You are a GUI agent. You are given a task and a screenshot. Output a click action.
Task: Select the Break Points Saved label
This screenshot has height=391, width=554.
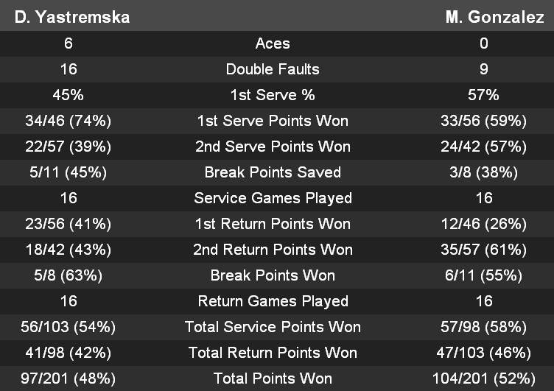pos(273,172)
